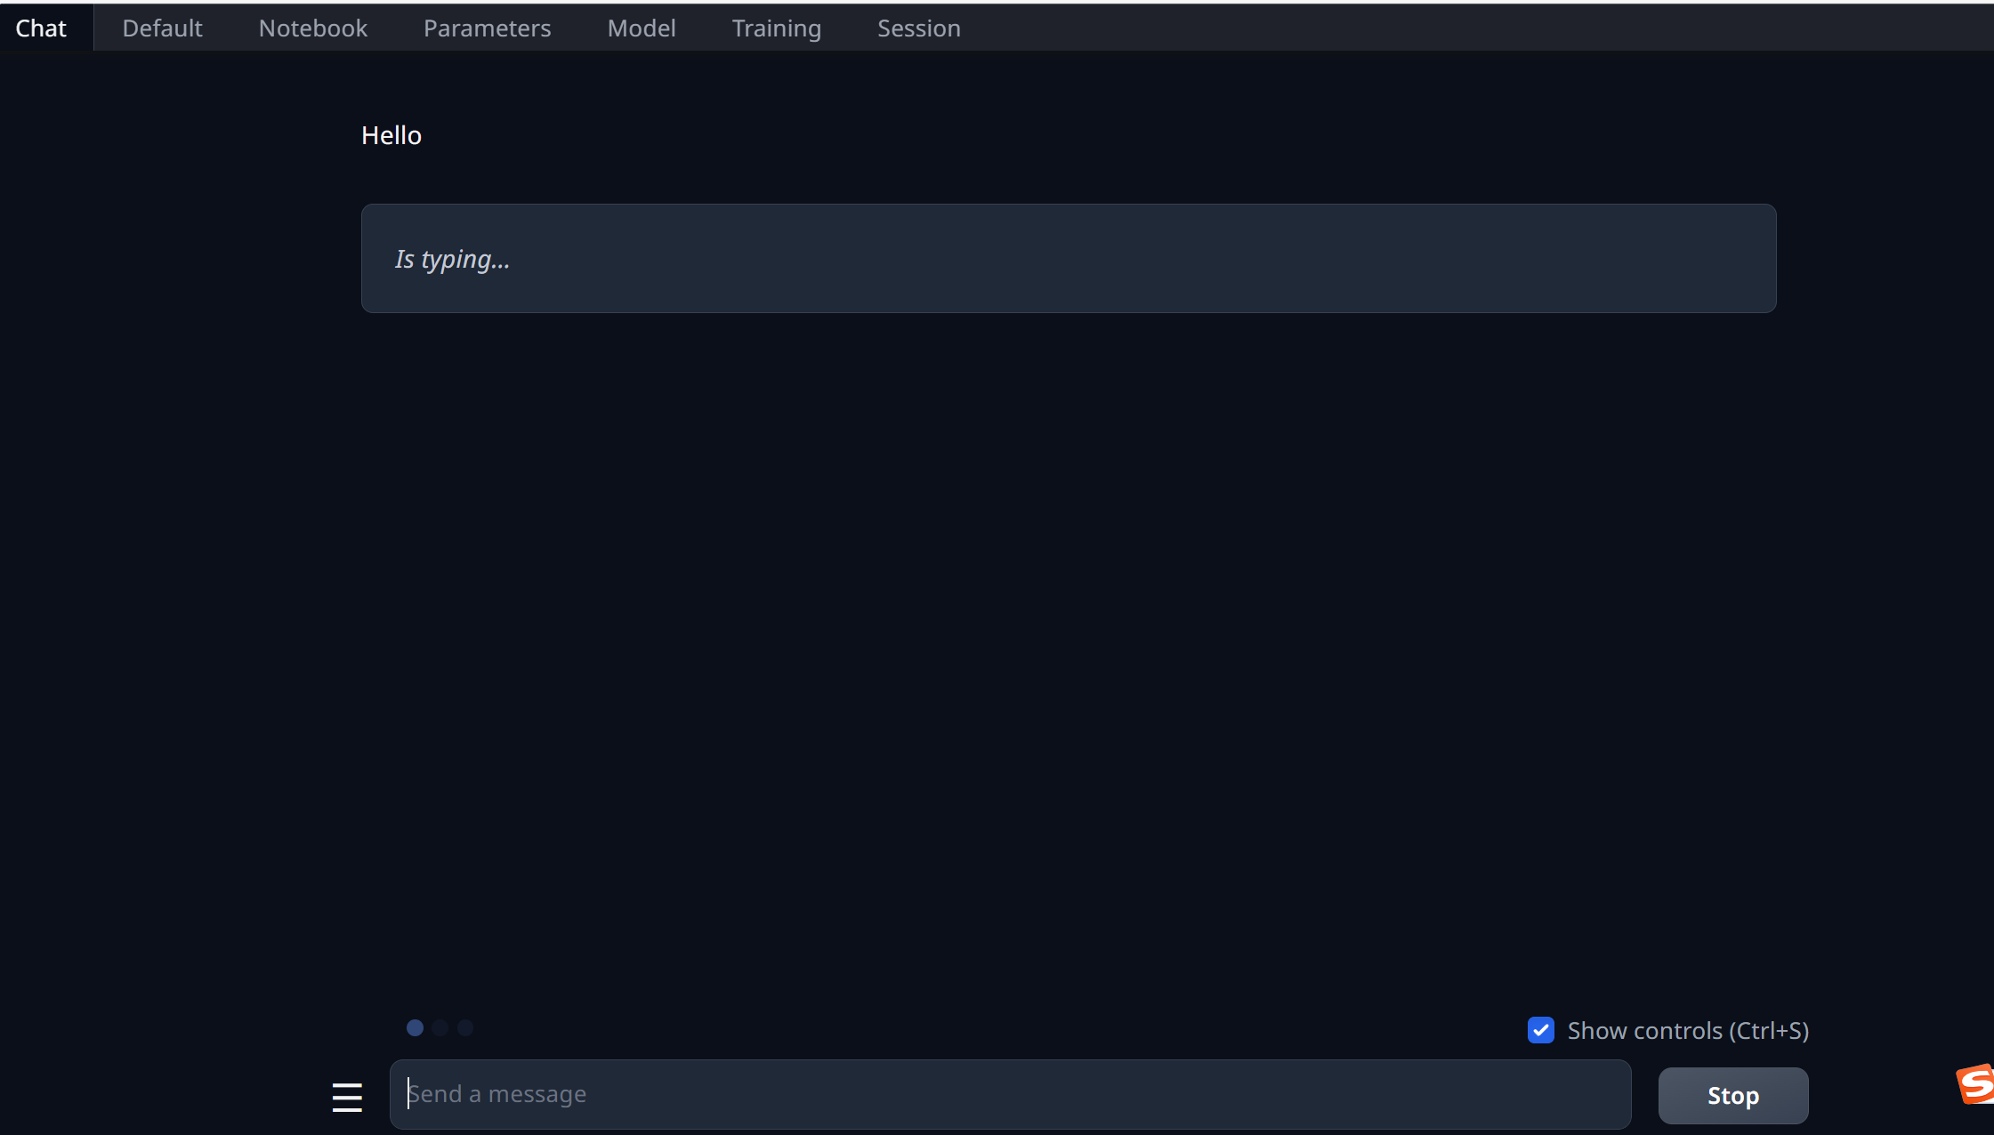Select the Chat tab
Viewport: 1994px width, 1135px height.
click(x=41, y=28)
